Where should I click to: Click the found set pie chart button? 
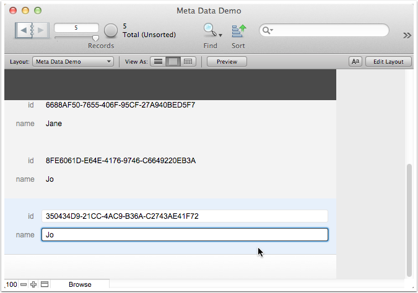click(111, 30)
